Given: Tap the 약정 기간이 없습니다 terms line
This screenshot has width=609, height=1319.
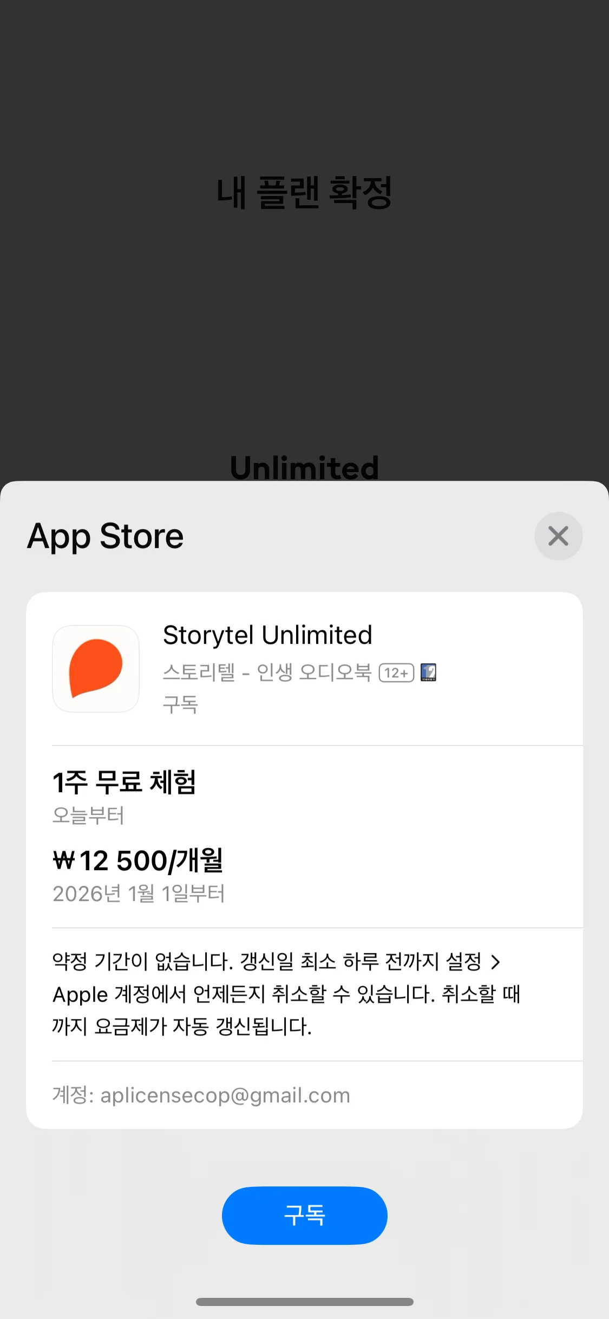Looking at the screenshot, I should (x=143, y=962).
